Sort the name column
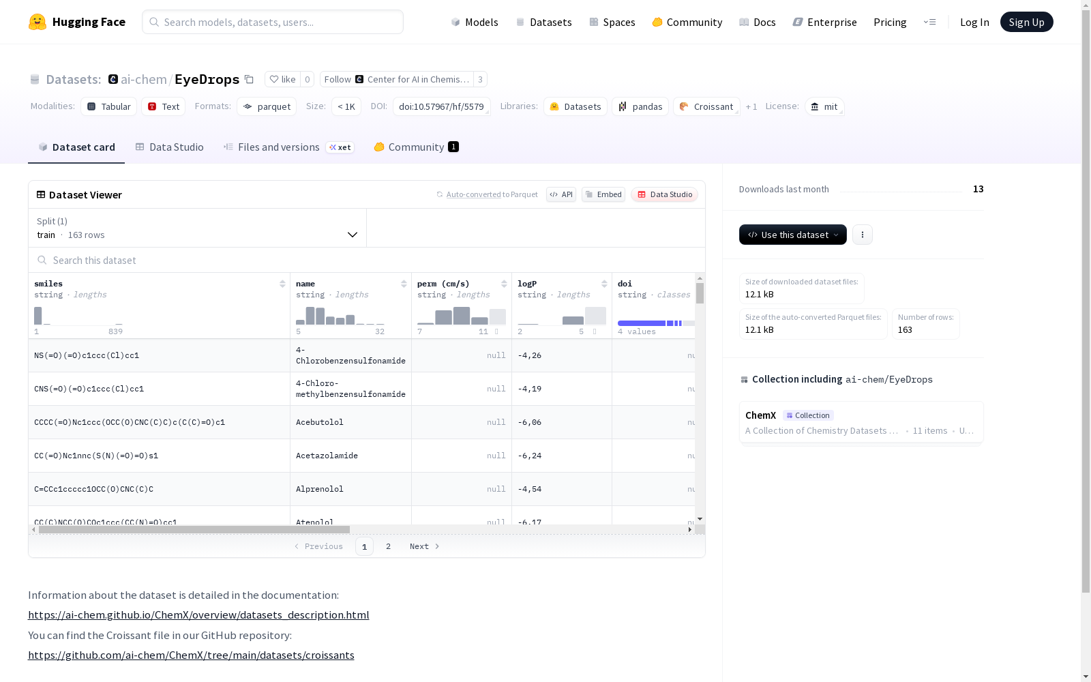The image size is (1091, 682). point(404,284)
